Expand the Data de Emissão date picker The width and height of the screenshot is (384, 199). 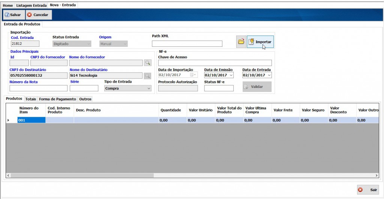coord(231,75)
